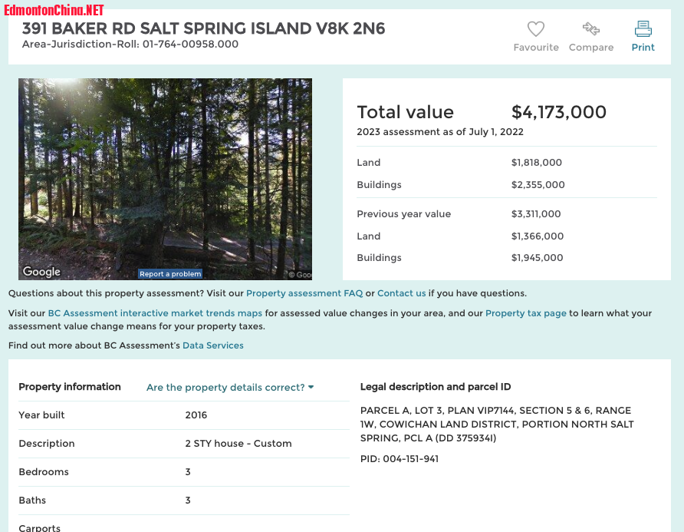Click the Print text label
The width and height of the screenshot is (684, 532).
click(x=643, y=48)
